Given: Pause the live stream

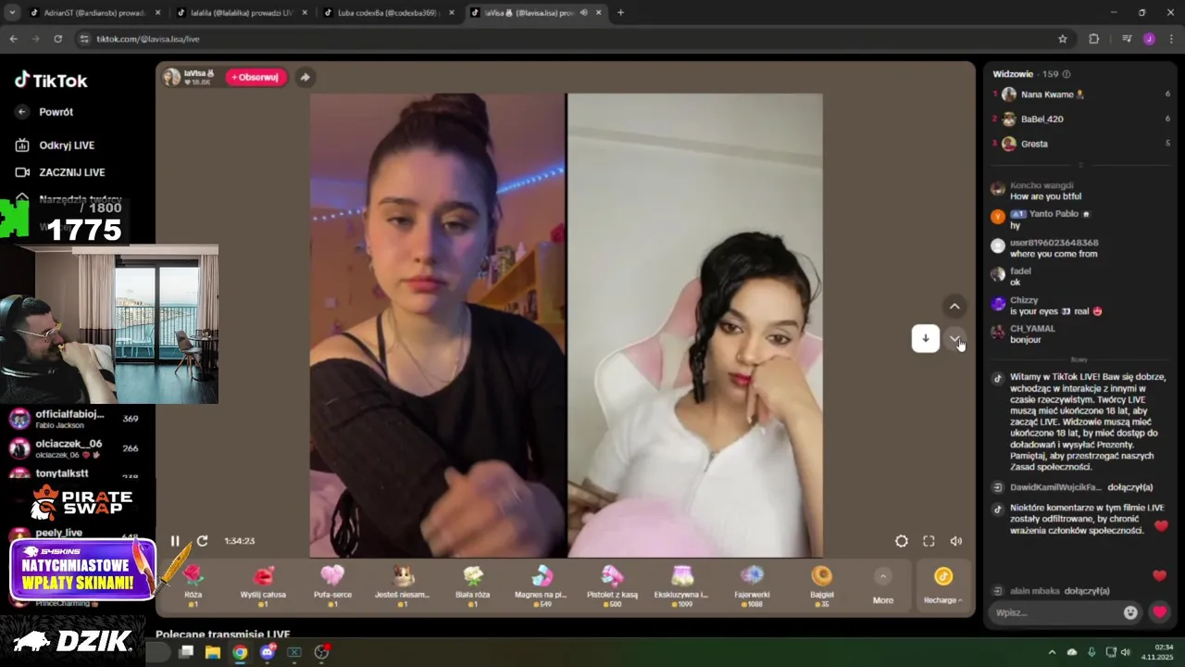Looking at the screenshot, I should [175, 541].
